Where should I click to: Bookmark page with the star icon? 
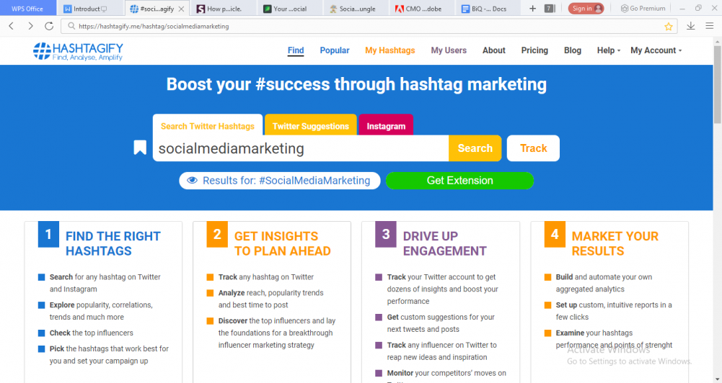coord(668,27)
